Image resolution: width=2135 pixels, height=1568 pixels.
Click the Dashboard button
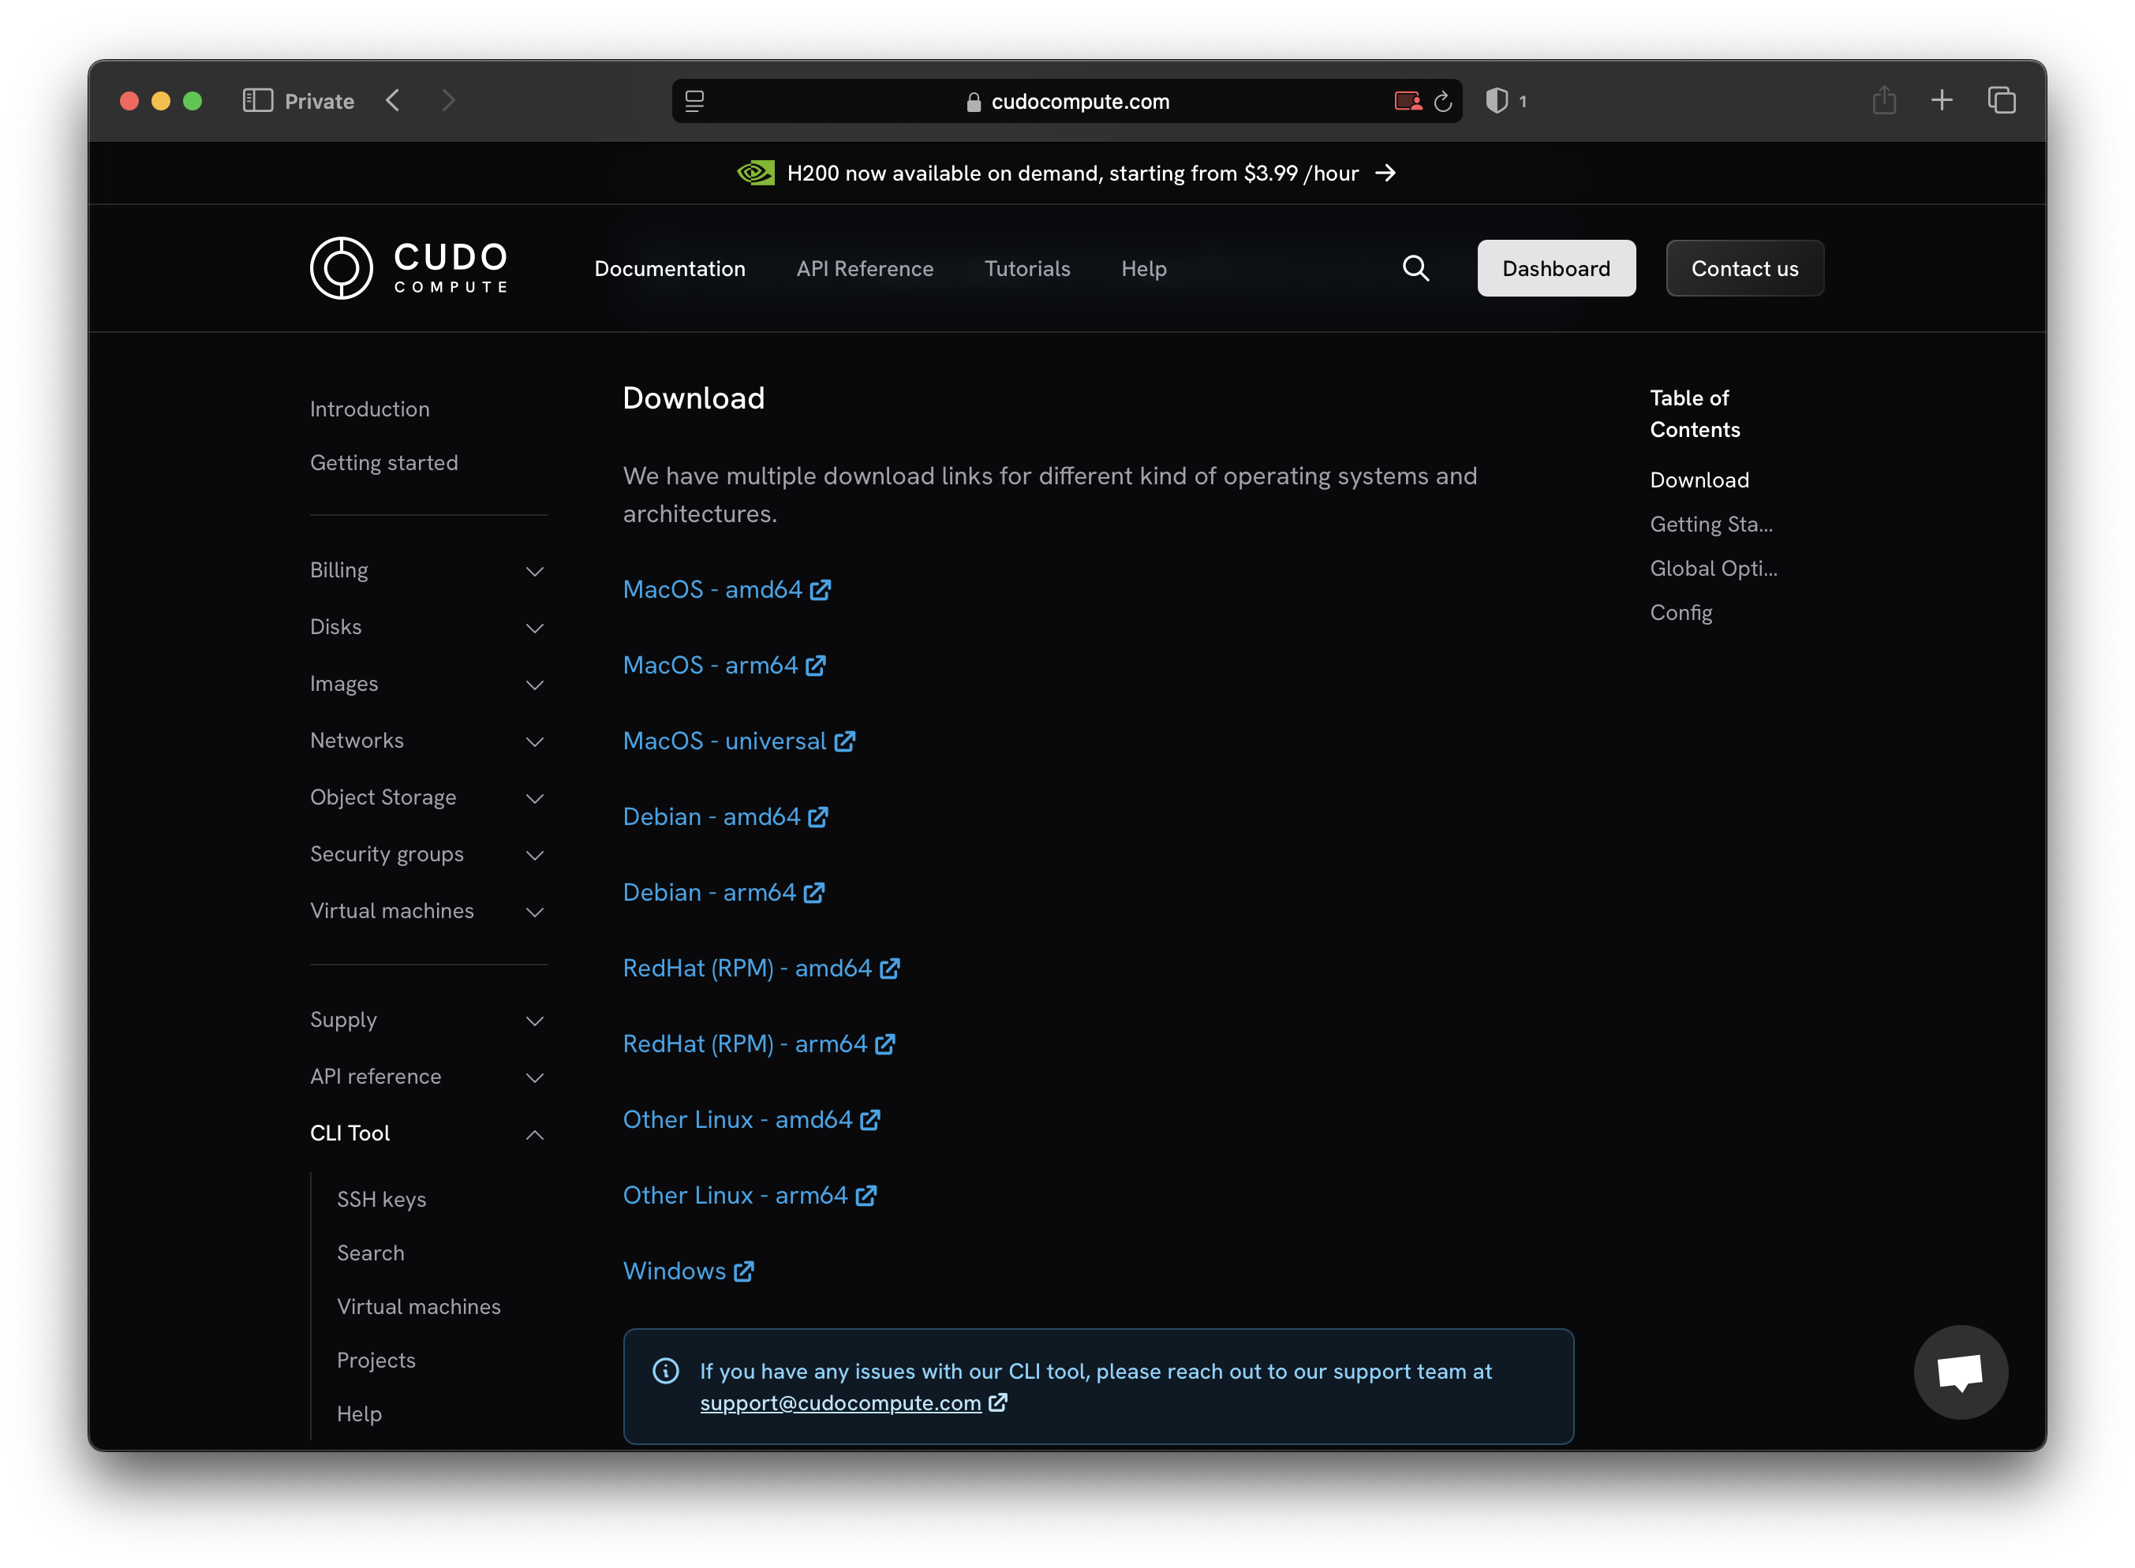1556,269
